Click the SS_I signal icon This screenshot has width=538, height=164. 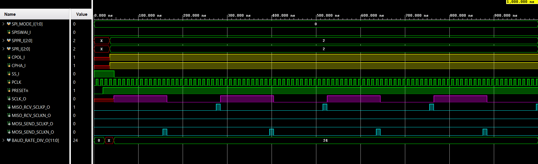[x=9, y=74]
